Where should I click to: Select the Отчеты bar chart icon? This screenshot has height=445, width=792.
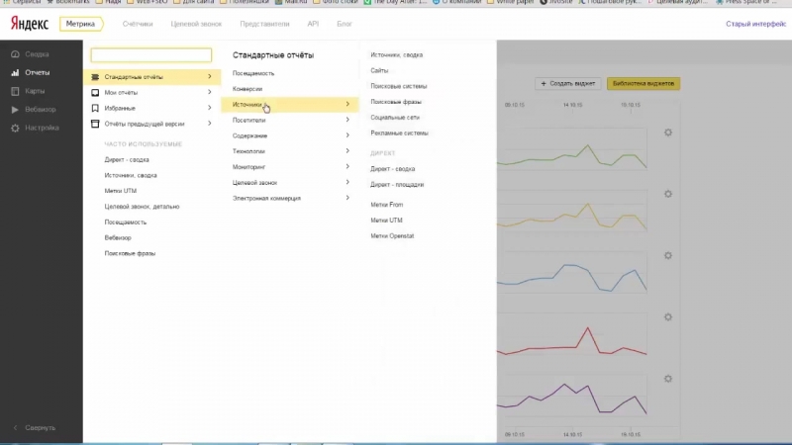click(x=15, y=72)
